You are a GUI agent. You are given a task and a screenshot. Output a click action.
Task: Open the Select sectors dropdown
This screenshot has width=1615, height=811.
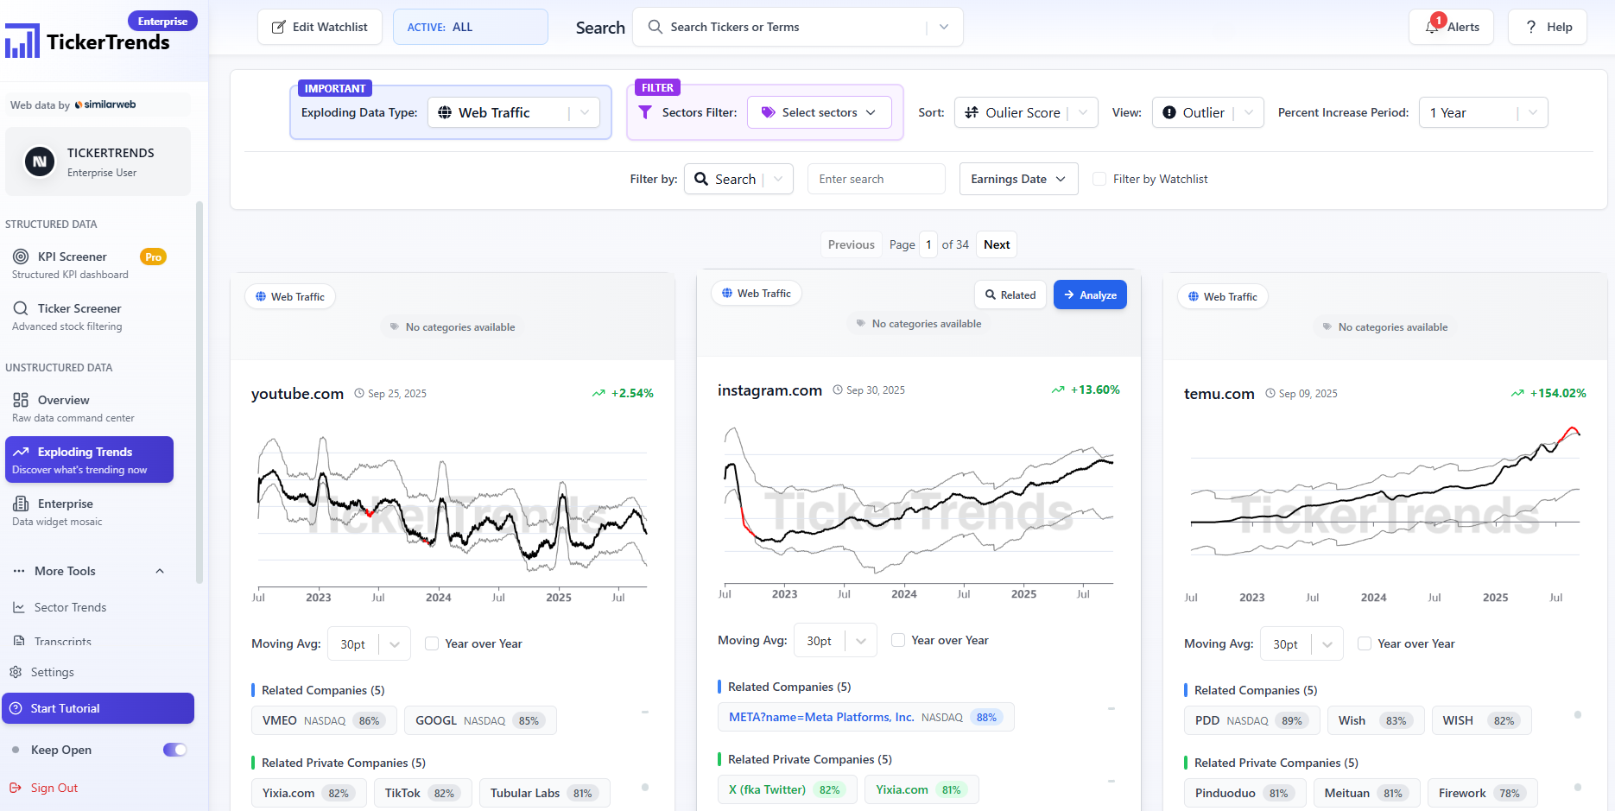click(x=819, y=112)
